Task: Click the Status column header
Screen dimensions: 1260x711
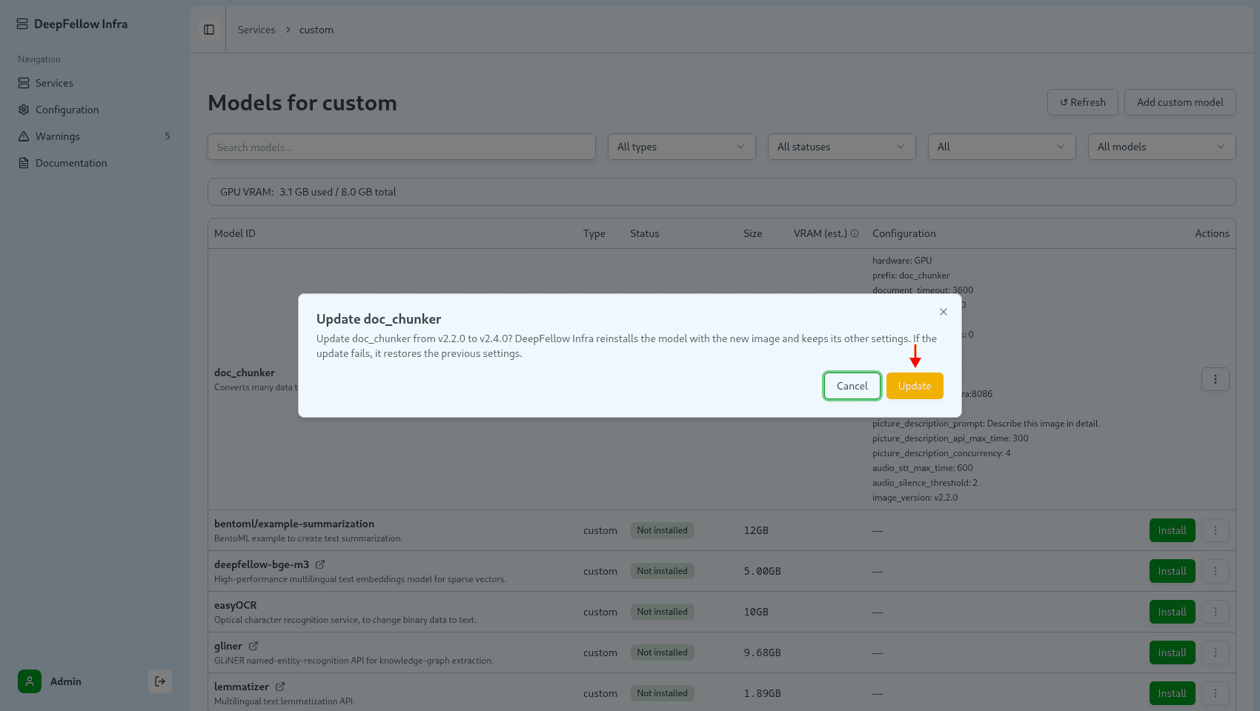Action: click(x=645, y=233)
